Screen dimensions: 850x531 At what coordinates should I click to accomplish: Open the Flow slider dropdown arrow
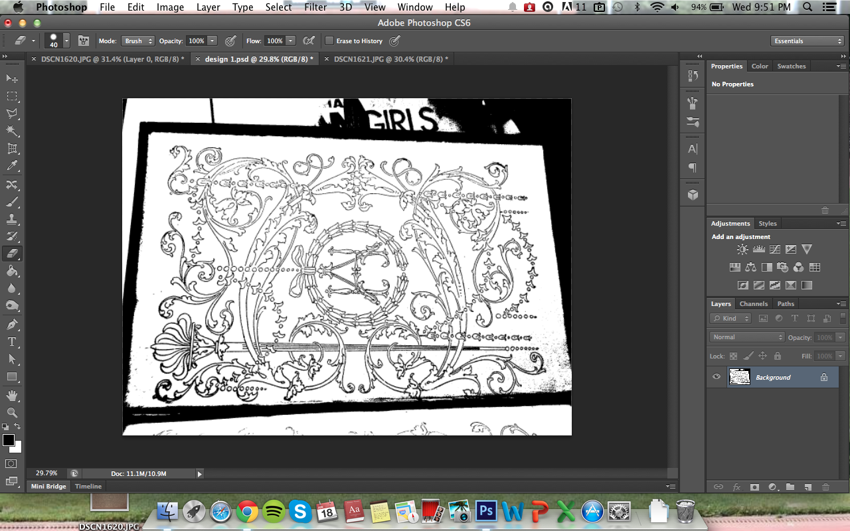[x=290, y=40]
